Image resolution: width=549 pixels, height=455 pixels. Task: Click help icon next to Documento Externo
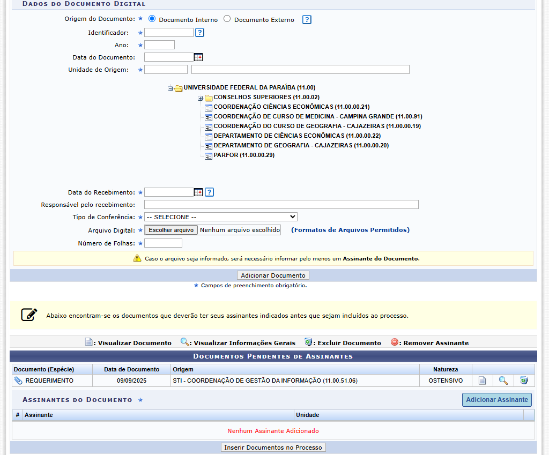(x=307, y=20)
